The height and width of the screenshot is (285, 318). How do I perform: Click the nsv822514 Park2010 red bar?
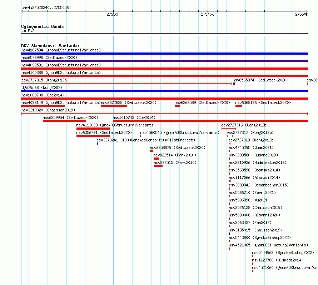pyautogui.click(x=156, y=159)
